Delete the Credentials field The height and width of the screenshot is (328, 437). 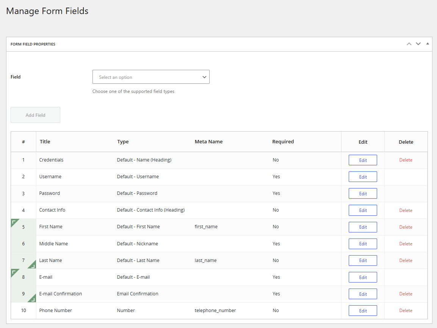[406, 160]
